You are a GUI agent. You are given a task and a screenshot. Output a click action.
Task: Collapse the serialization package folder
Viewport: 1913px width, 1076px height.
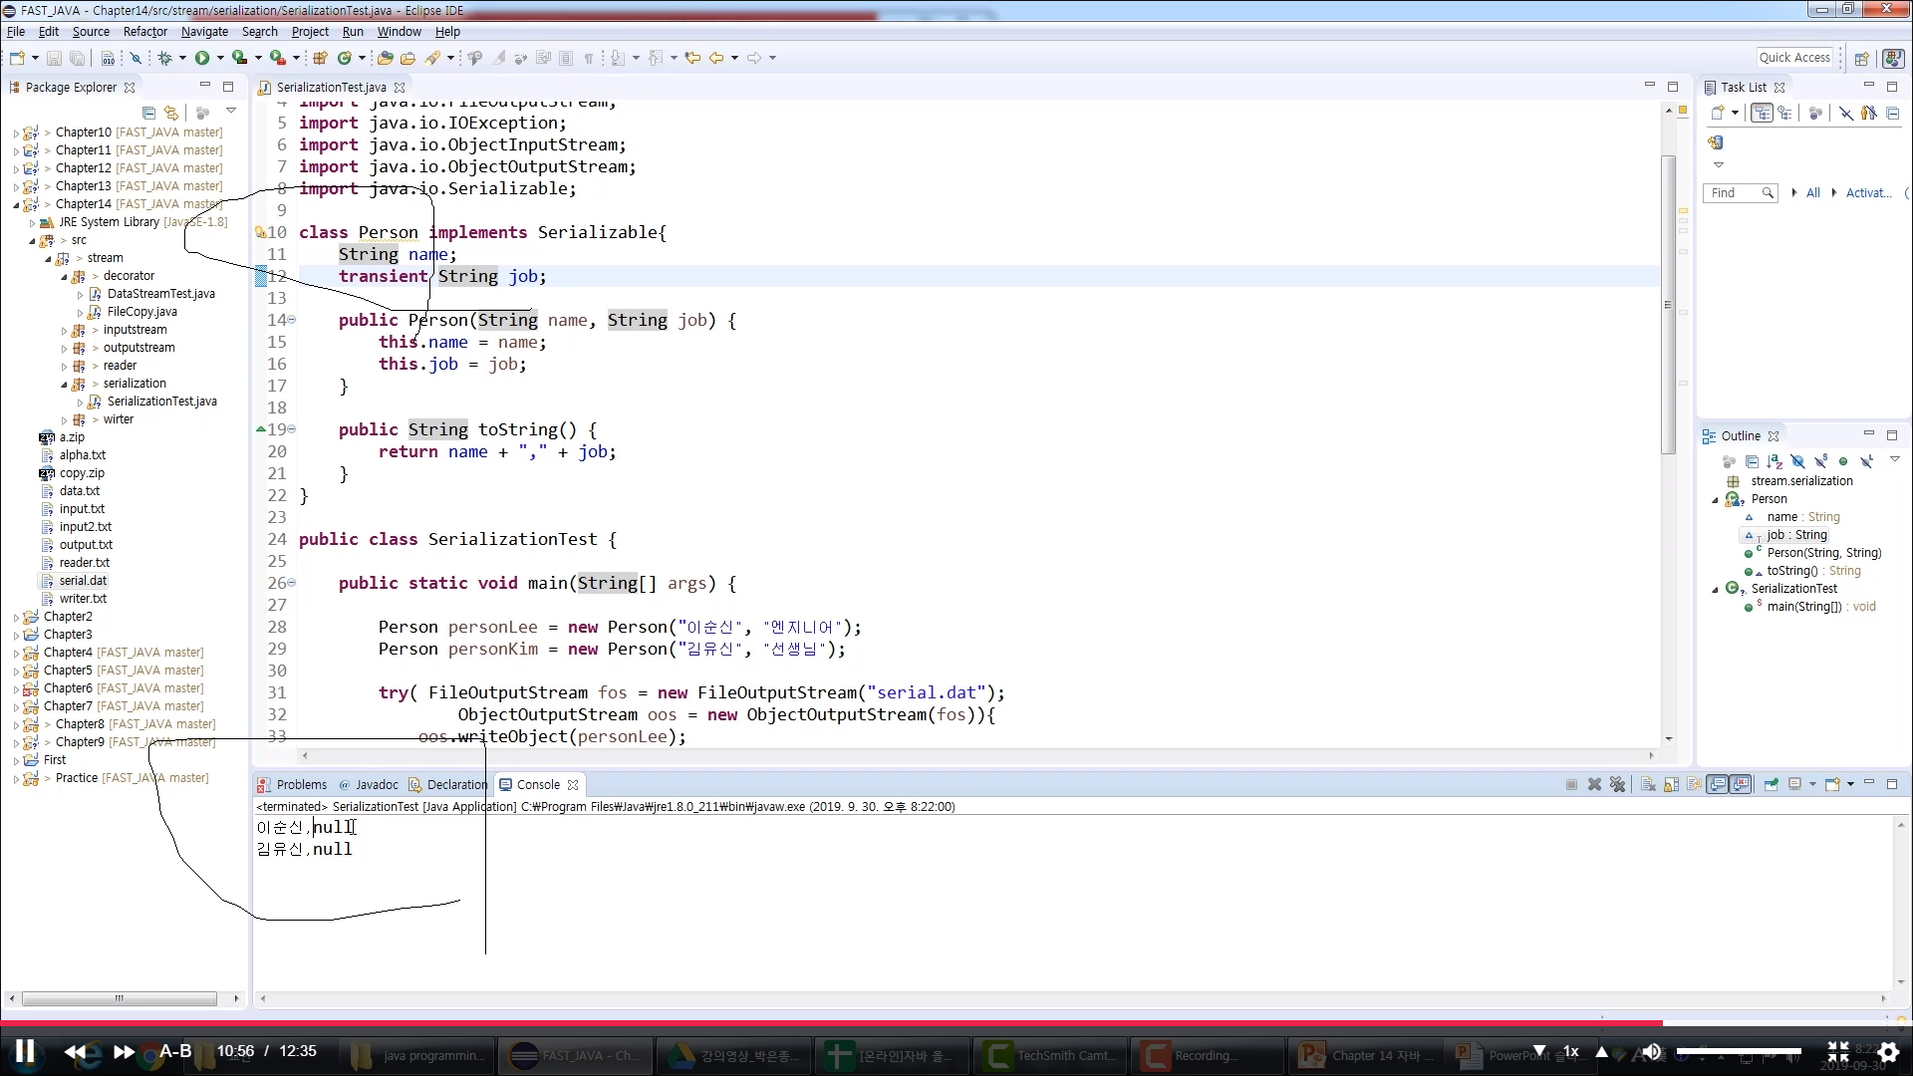pos(64,385)
